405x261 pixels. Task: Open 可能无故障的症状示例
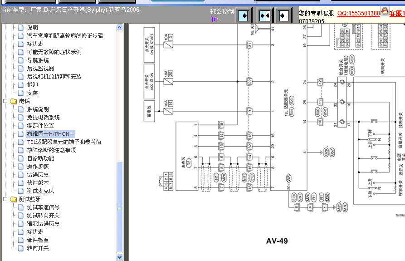54,52
